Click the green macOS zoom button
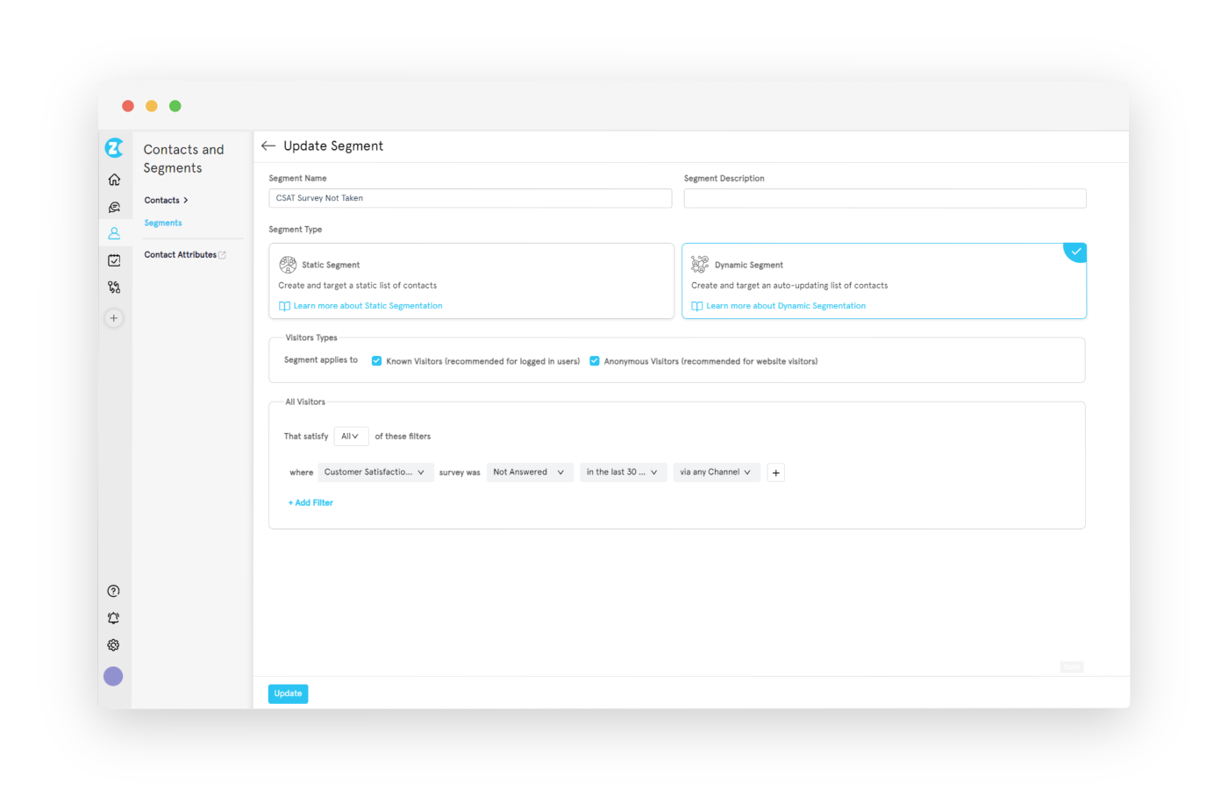This screenshot has height=789, width=1228. tap(175, 106)
